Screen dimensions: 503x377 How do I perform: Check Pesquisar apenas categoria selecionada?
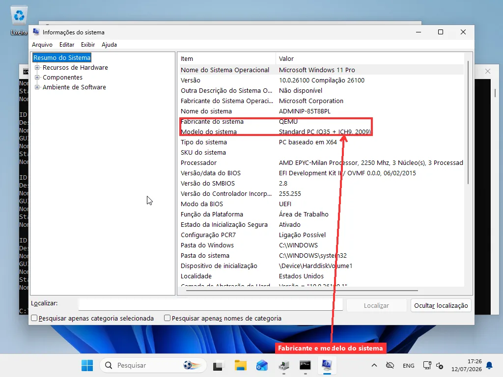pyautogui.click(x=34, y=318)
